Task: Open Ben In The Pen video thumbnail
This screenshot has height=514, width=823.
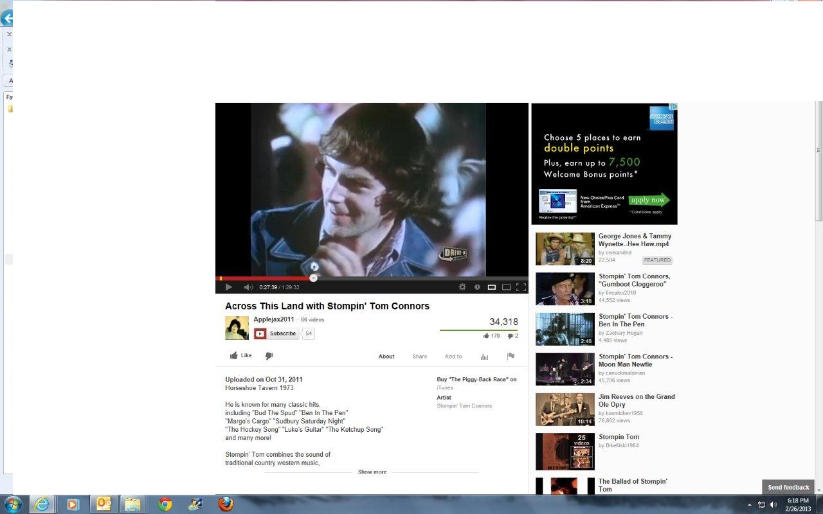Action: [x=565, y=329]
